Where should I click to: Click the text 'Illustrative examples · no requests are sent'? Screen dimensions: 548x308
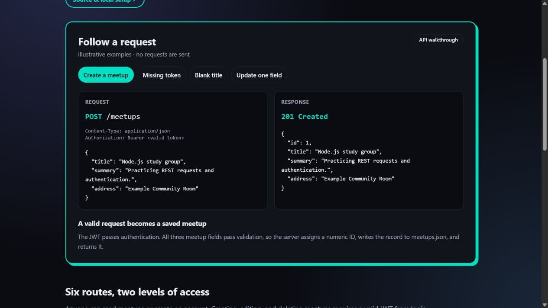click(134, 55)
